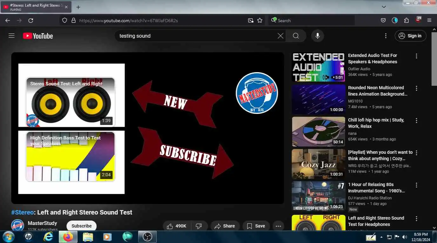Open Windows Explorer folder in taskbar
437x243 pixels.
coord(88,237)
